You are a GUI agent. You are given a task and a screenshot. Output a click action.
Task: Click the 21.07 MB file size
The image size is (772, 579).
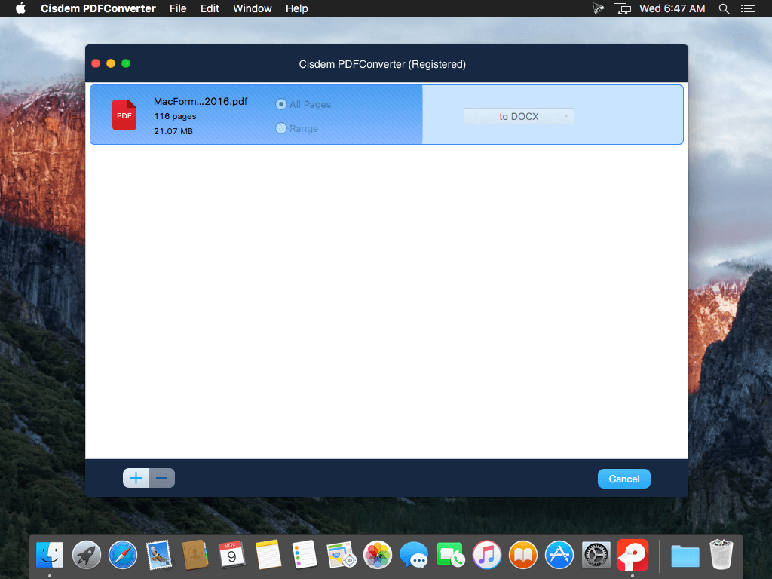(x=173, y=131)
